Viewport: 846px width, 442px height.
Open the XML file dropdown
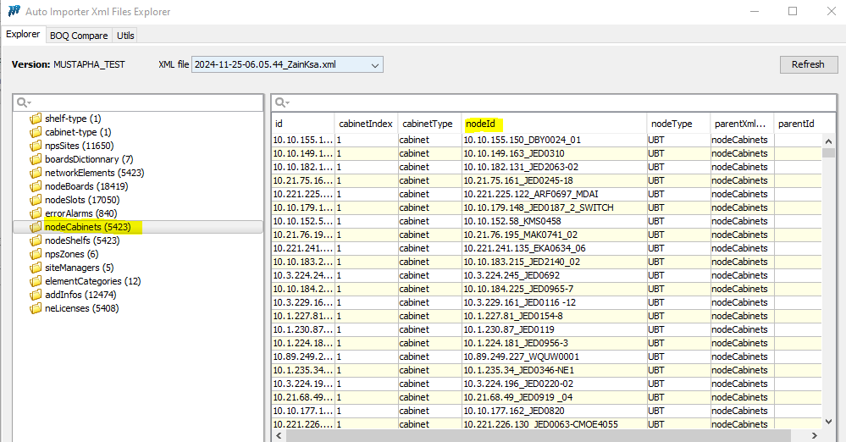tap(375, 64)
